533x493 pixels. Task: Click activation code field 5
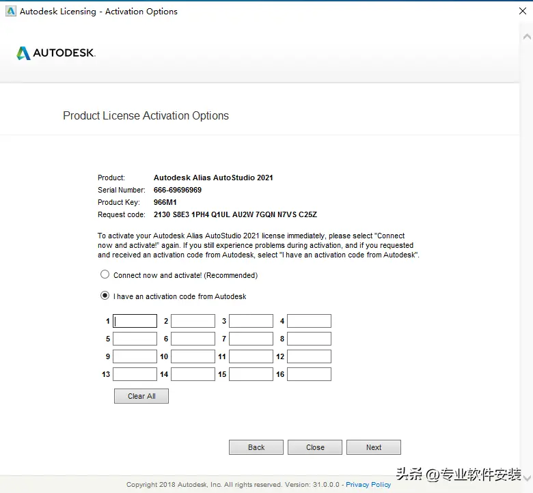[x=135, y=339]
